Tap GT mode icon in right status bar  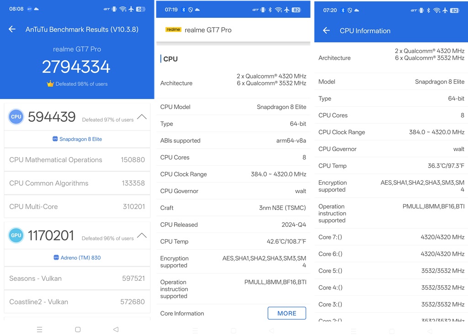pyautogui.click(x=414, y=10)
